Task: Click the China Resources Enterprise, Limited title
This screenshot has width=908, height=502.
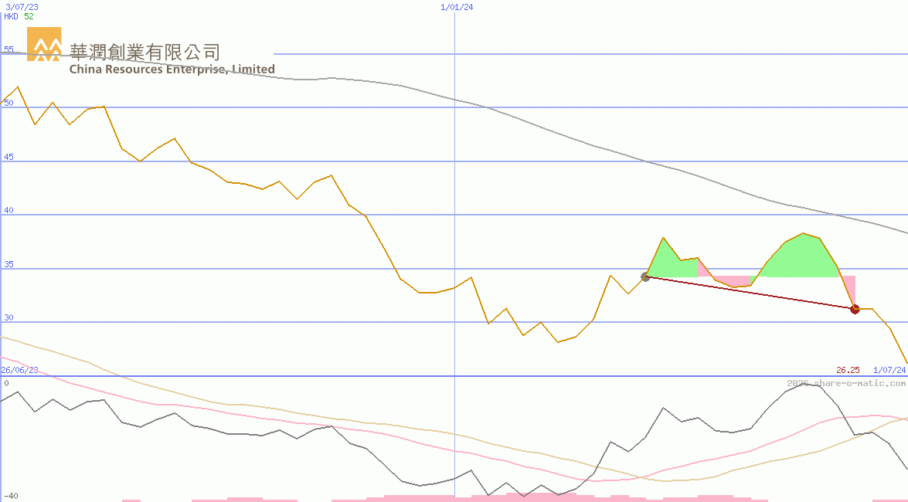Action: pos(172,69)
